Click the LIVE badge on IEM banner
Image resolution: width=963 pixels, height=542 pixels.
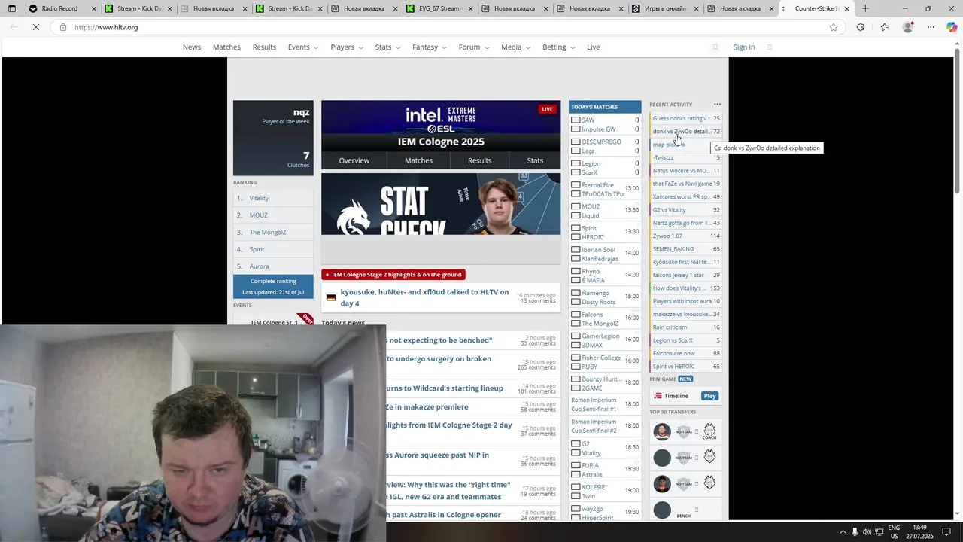[548, 109]
